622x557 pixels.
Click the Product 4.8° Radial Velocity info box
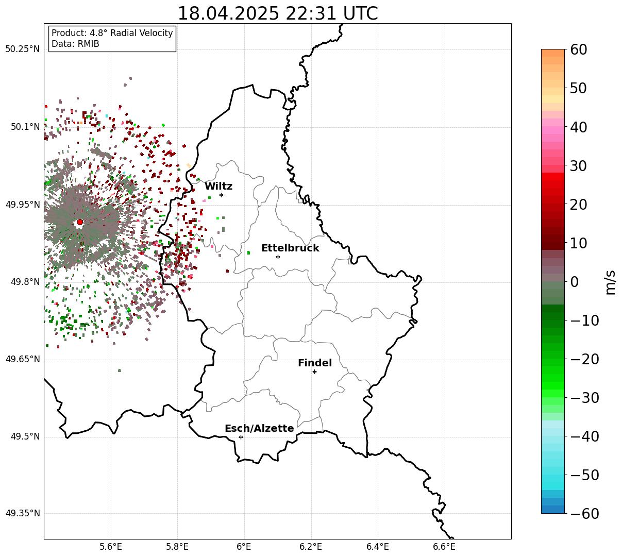click(x=112, y=39)
